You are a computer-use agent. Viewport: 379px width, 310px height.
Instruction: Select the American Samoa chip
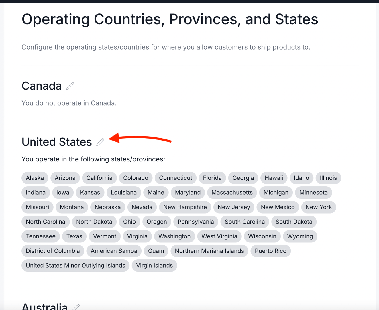114,251
